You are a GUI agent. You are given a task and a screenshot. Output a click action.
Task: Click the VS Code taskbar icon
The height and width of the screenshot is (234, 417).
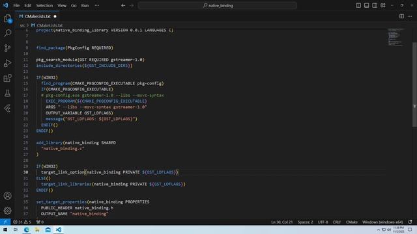point(59,229)
